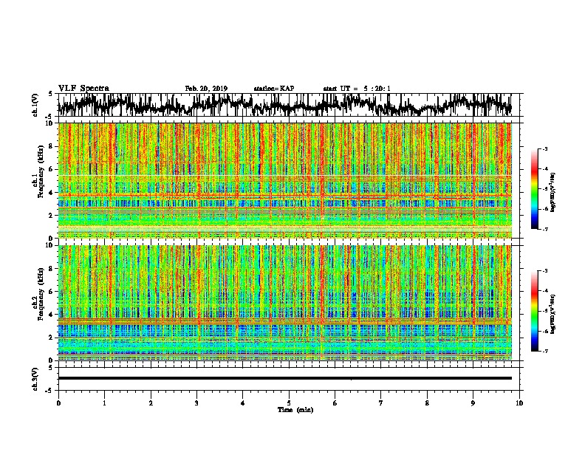585x452 pixels.
Task: Click the ch.2 "Frequency (kHz)" axis label
Action: coord(41,294)
